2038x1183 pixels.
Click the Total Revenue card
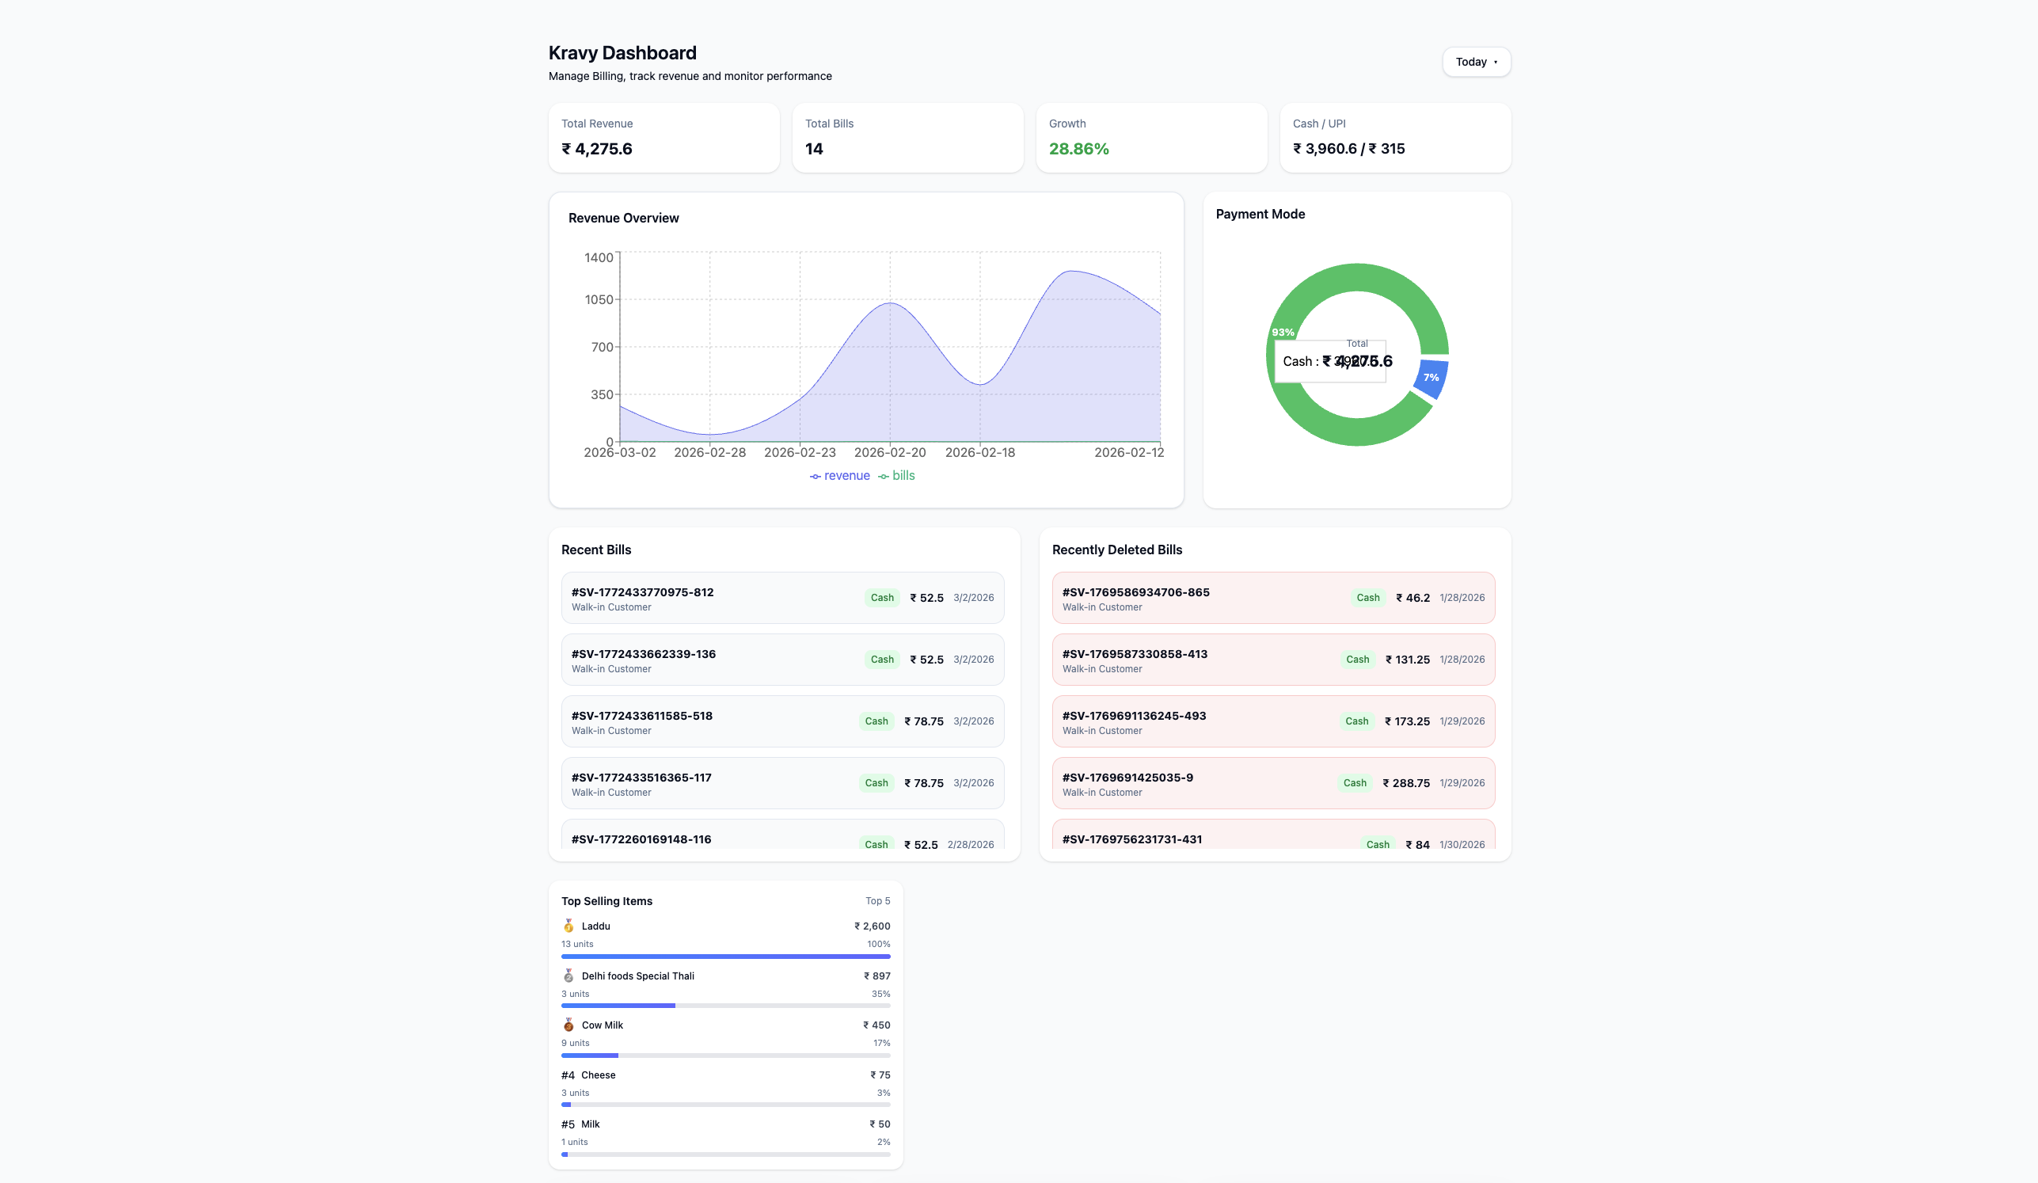663,138
